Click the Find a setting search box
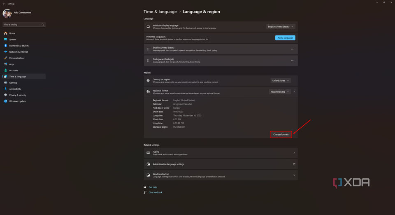This screenshot has height=215, width=395. pos(24,24)
